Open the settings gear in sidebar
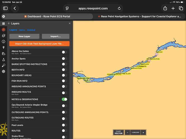The height and width of the screenshot is (139, 186). pos(3,71)
